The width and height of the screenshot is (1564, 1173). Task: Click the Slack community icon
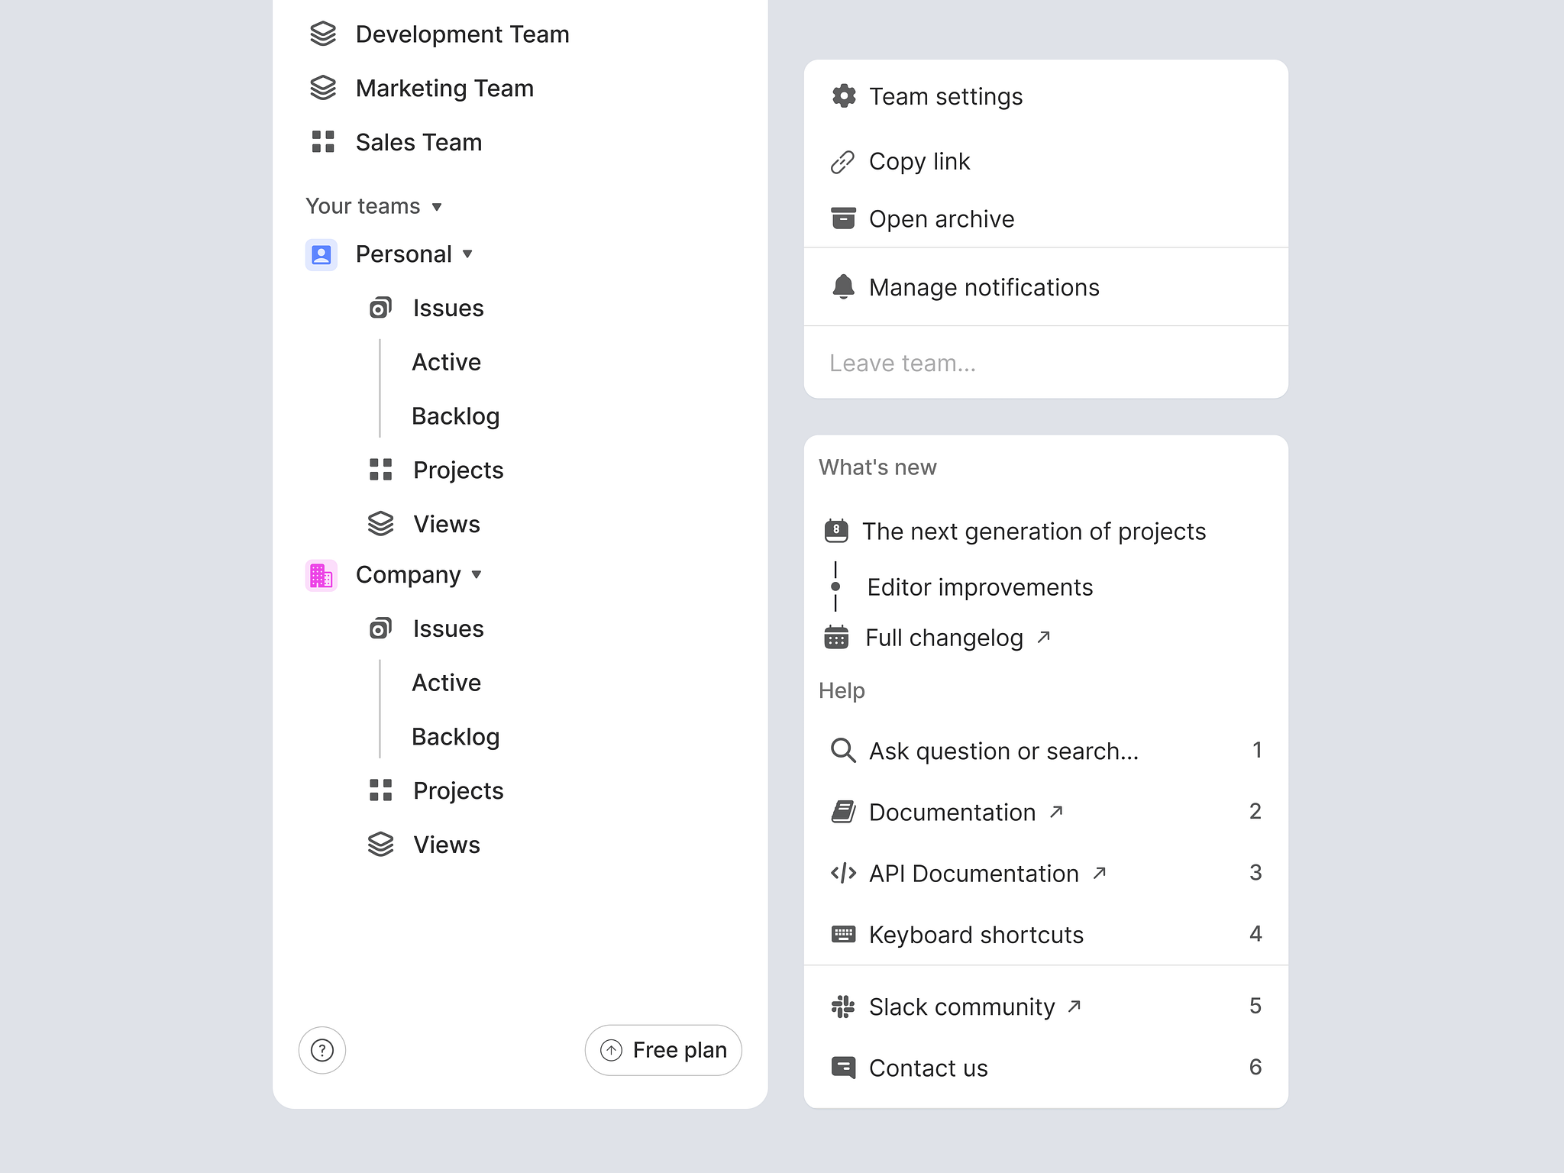[x=844, y=1007]
